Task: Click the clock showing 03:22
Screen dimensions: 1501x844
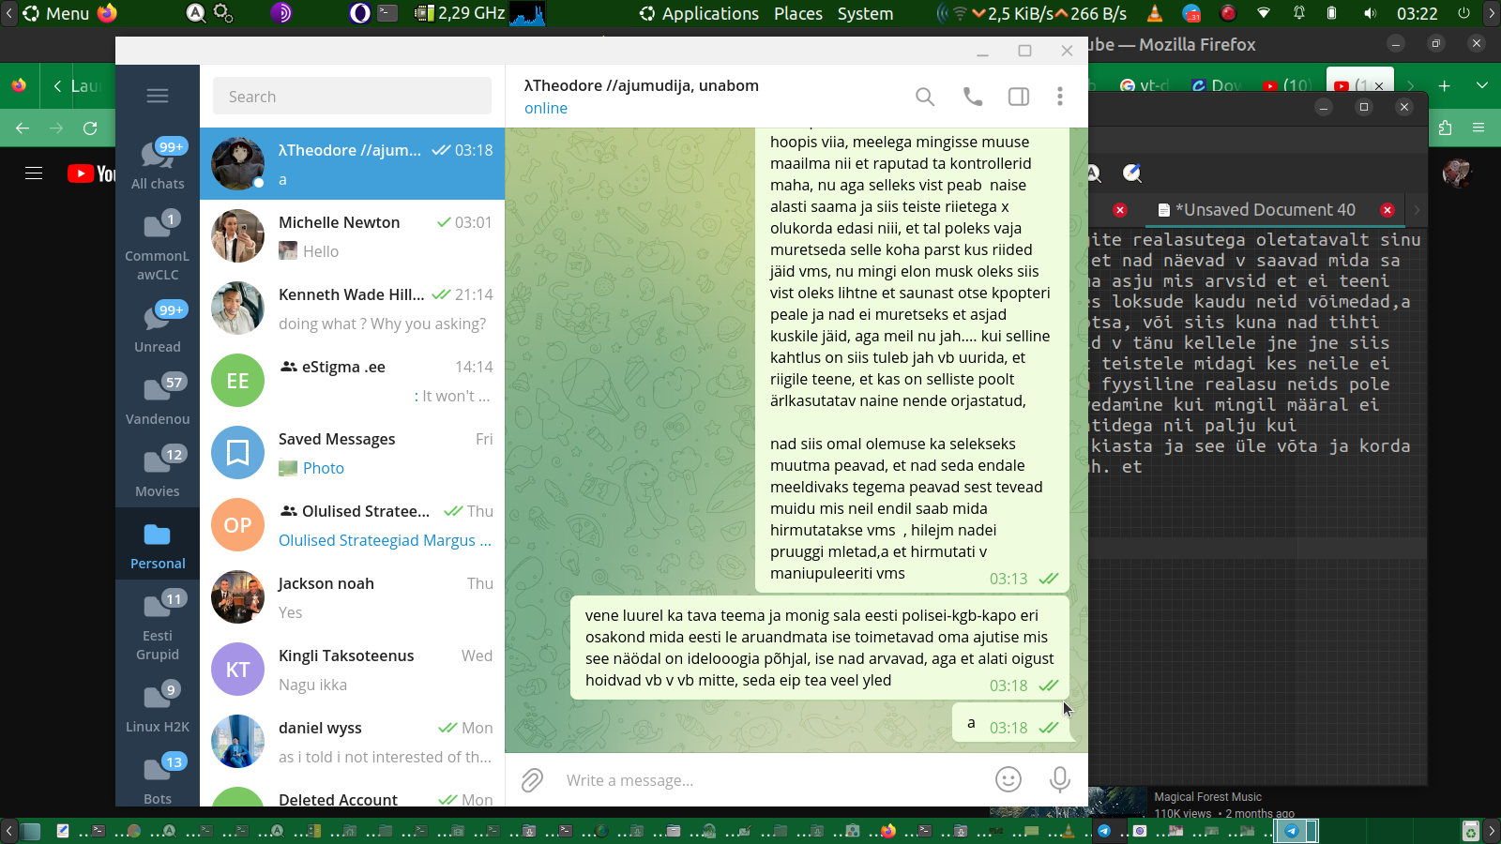Action: click(x=1417, y=13)
